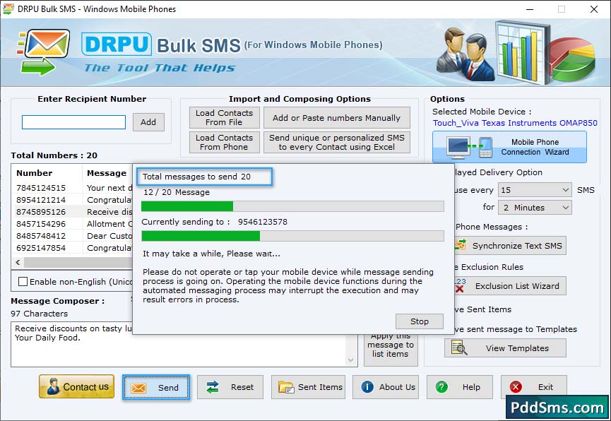Click the Synchronize Text SMS icon
Image resolution: width=611 pixels, height=421 pixels.
coord(461,245)
